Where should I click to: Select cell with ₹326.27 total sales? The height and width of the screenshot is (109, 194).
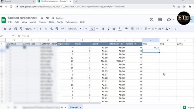click(x=116, y=61)
